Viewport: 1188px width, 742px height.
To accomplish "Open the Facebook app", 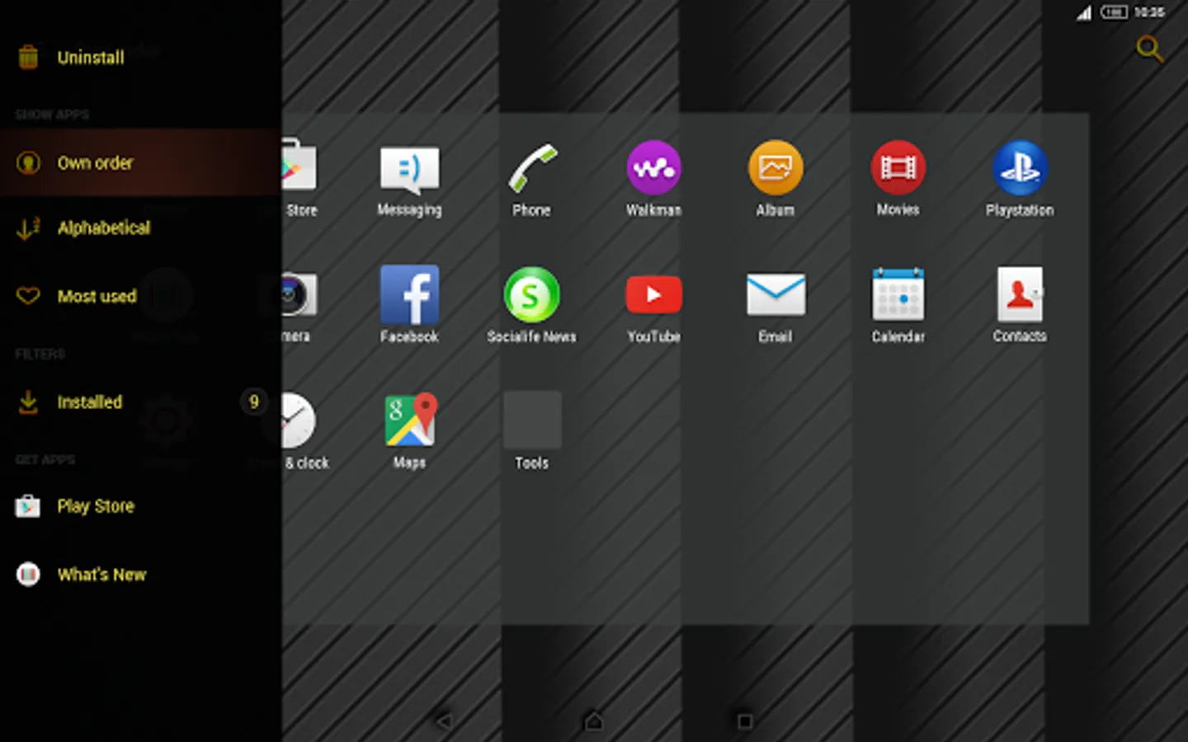I will (410, 295).
